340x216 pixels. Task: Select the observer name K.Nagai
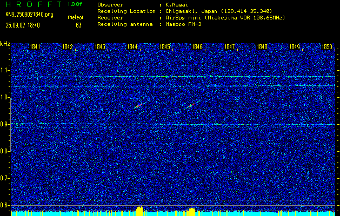[x=176, y=4]
